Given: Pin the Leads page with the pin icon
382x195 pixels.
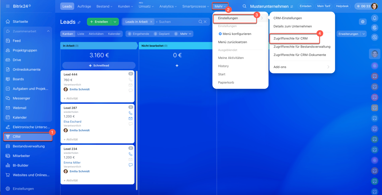Looking at the screenshot, I should 79,22.
